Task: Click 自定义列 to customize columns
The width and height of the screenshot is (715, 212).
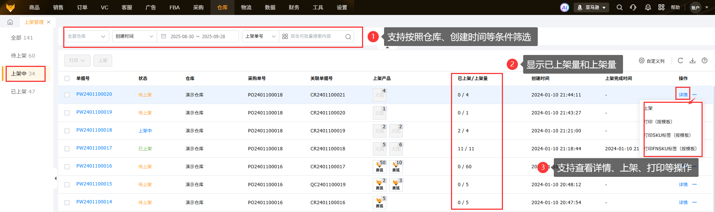Action: pos(652,61)
